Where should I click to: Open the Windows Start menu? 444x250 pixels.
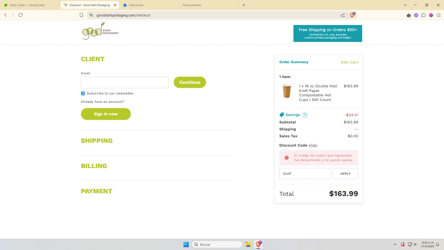tap(186, 244)
